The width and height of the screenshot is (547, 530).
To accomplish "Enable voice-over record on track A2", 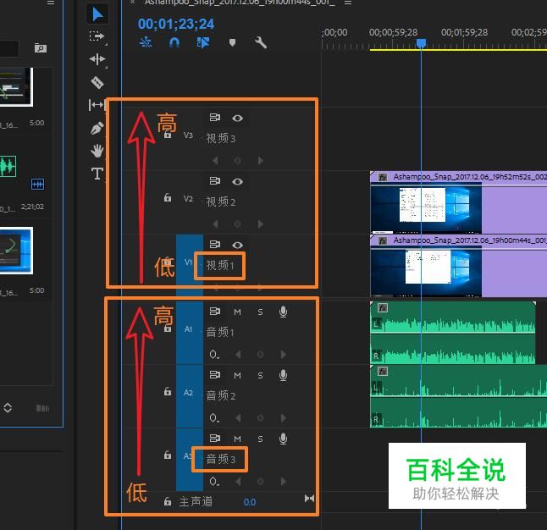I will point(283,375).
